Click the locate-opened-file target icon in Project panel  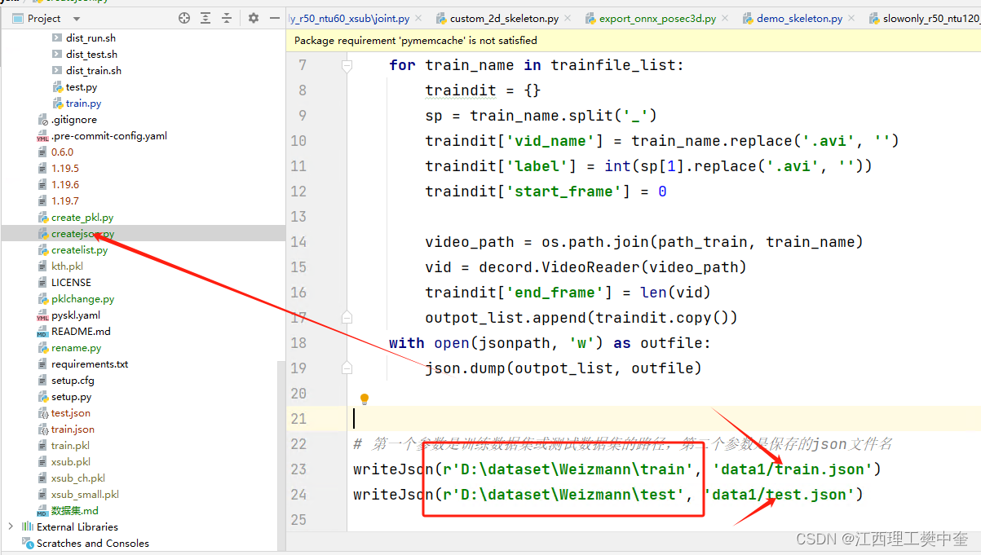[184, 18]
